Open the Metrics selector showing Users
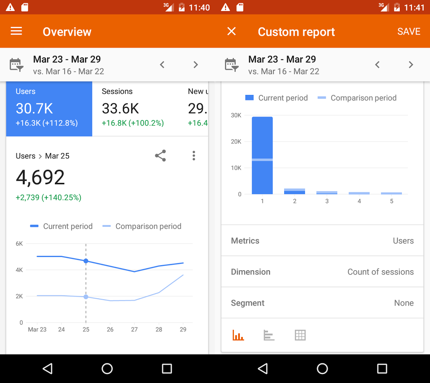The image size is (430, 383). [322, 240]
